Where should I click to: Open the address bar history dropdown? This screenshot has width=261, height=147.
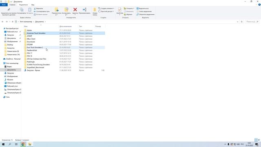tap(237, 22)
